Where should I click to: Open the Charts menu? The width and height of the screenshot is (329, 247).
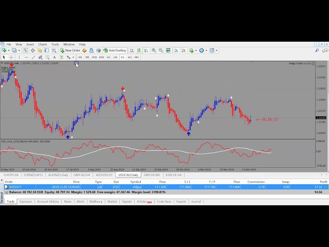click(42, 44)
